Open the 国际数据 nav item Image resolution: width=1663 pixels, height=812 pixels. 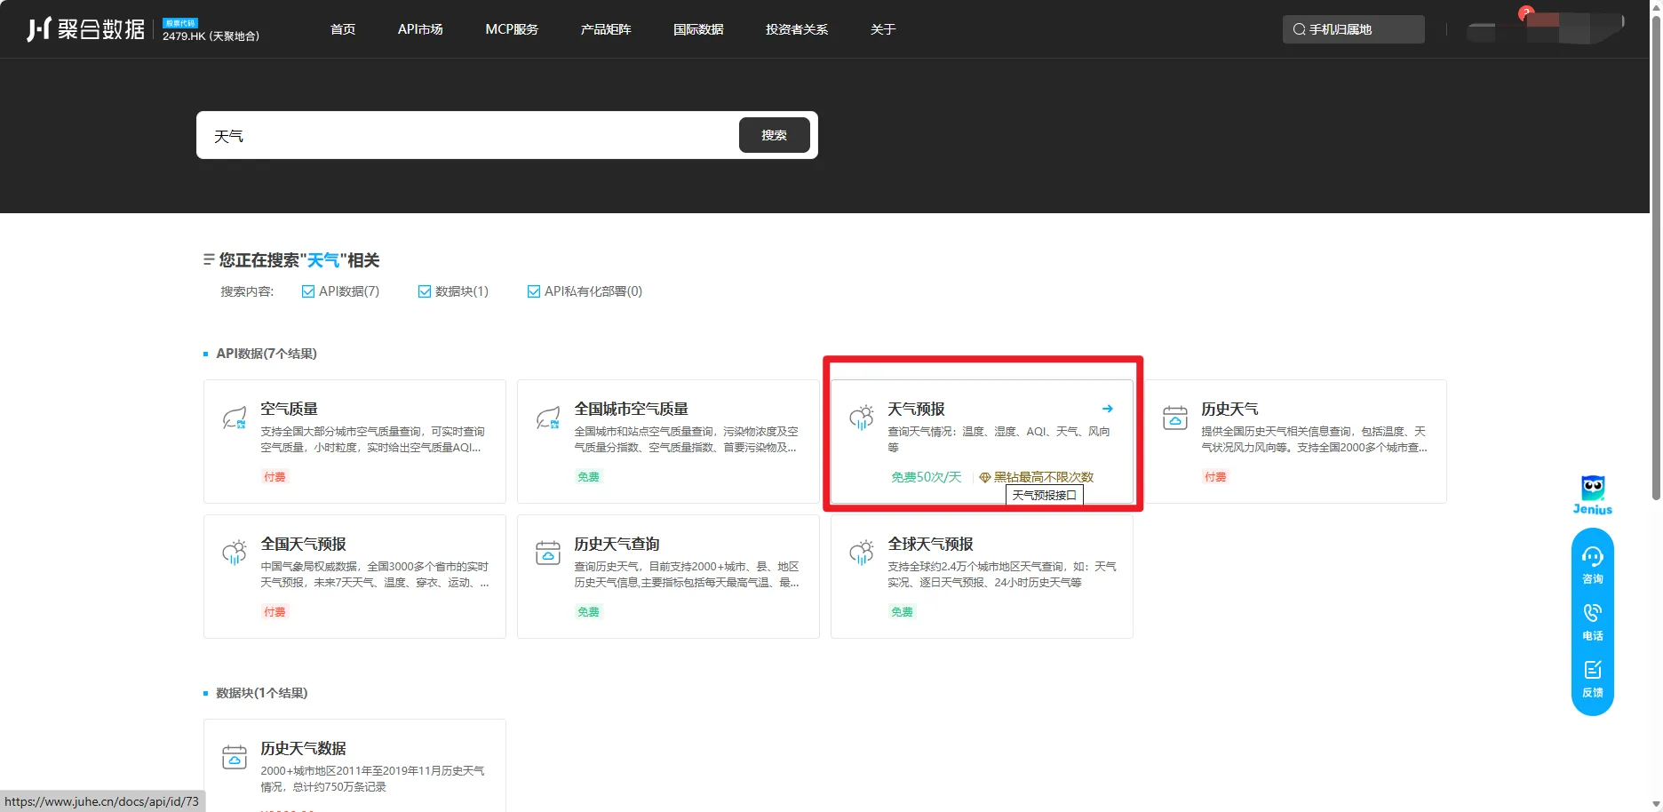(x=698, y=29)
